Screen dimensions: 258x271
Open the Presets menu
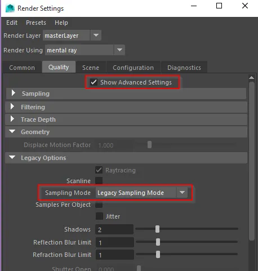click(x=36, y=23)
